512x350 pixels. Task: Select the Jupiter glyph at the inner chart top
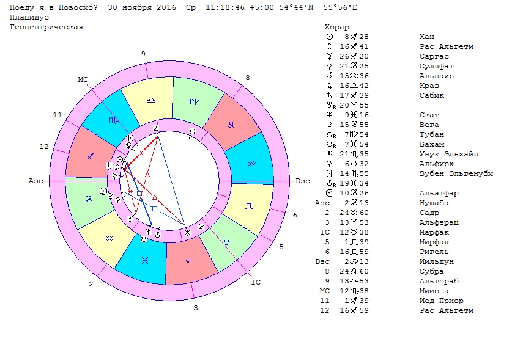(157, 129)
